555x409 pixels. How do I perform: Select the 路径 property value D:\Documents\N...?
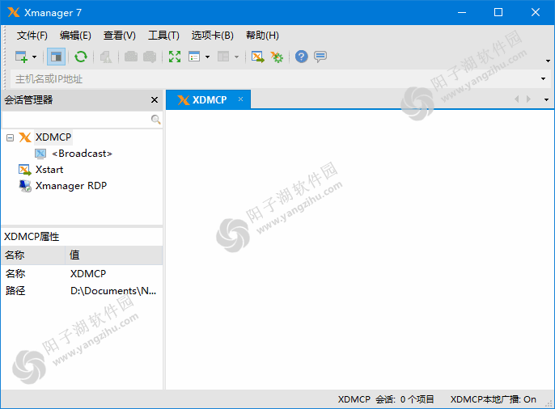coord(113,290)
